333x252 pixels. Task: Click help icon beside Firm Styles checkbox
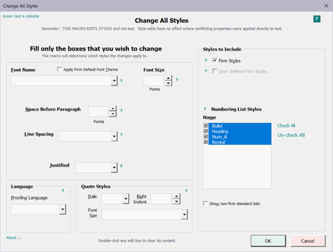point(205,60)
